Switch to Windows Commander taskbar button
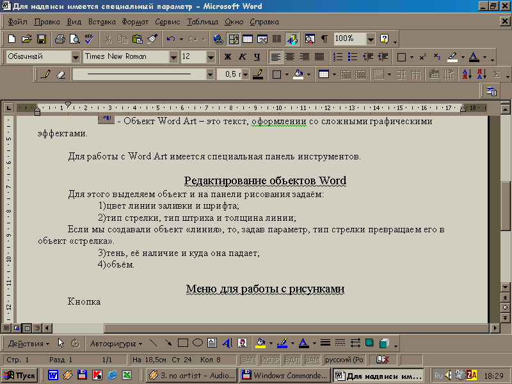512x384 pixels. point(284,376)
